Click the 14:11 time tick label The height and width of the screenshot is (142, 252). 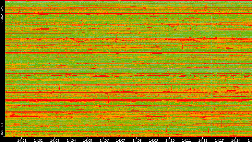pos(186,140)
